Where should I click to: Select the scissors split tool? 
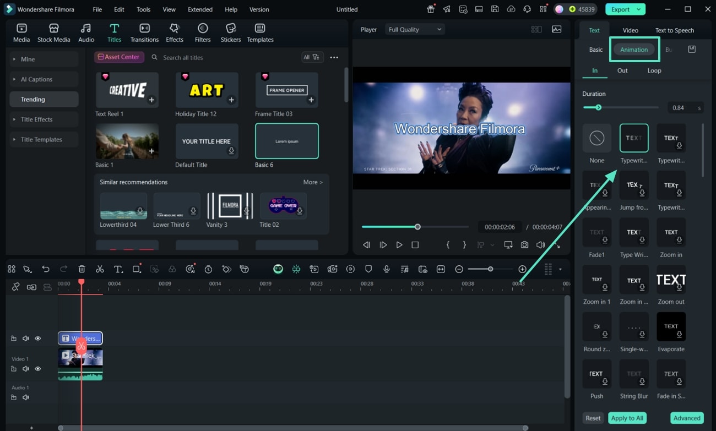point(100,269)
